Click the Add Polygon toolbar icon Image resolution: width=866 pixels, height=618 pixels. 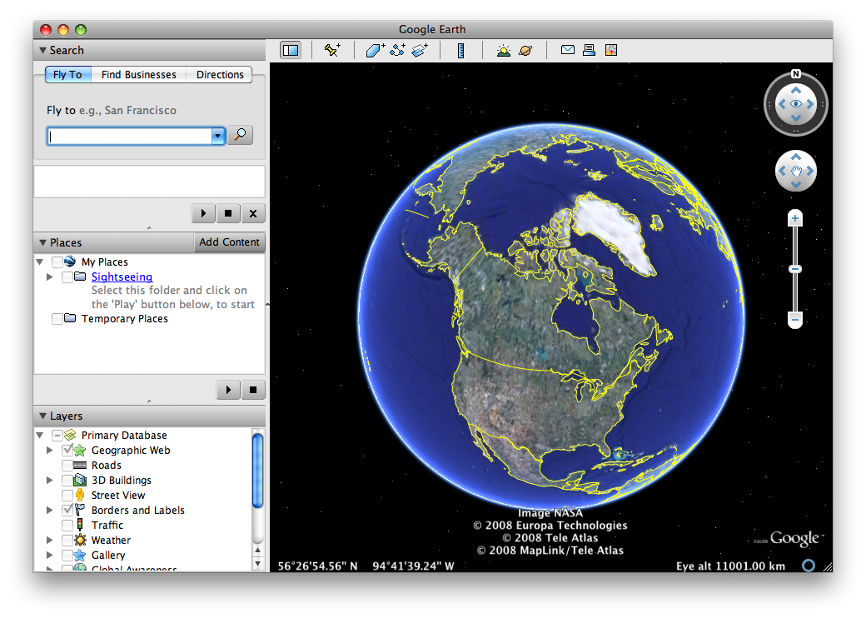pyautogui.click(x=376, y=50)
